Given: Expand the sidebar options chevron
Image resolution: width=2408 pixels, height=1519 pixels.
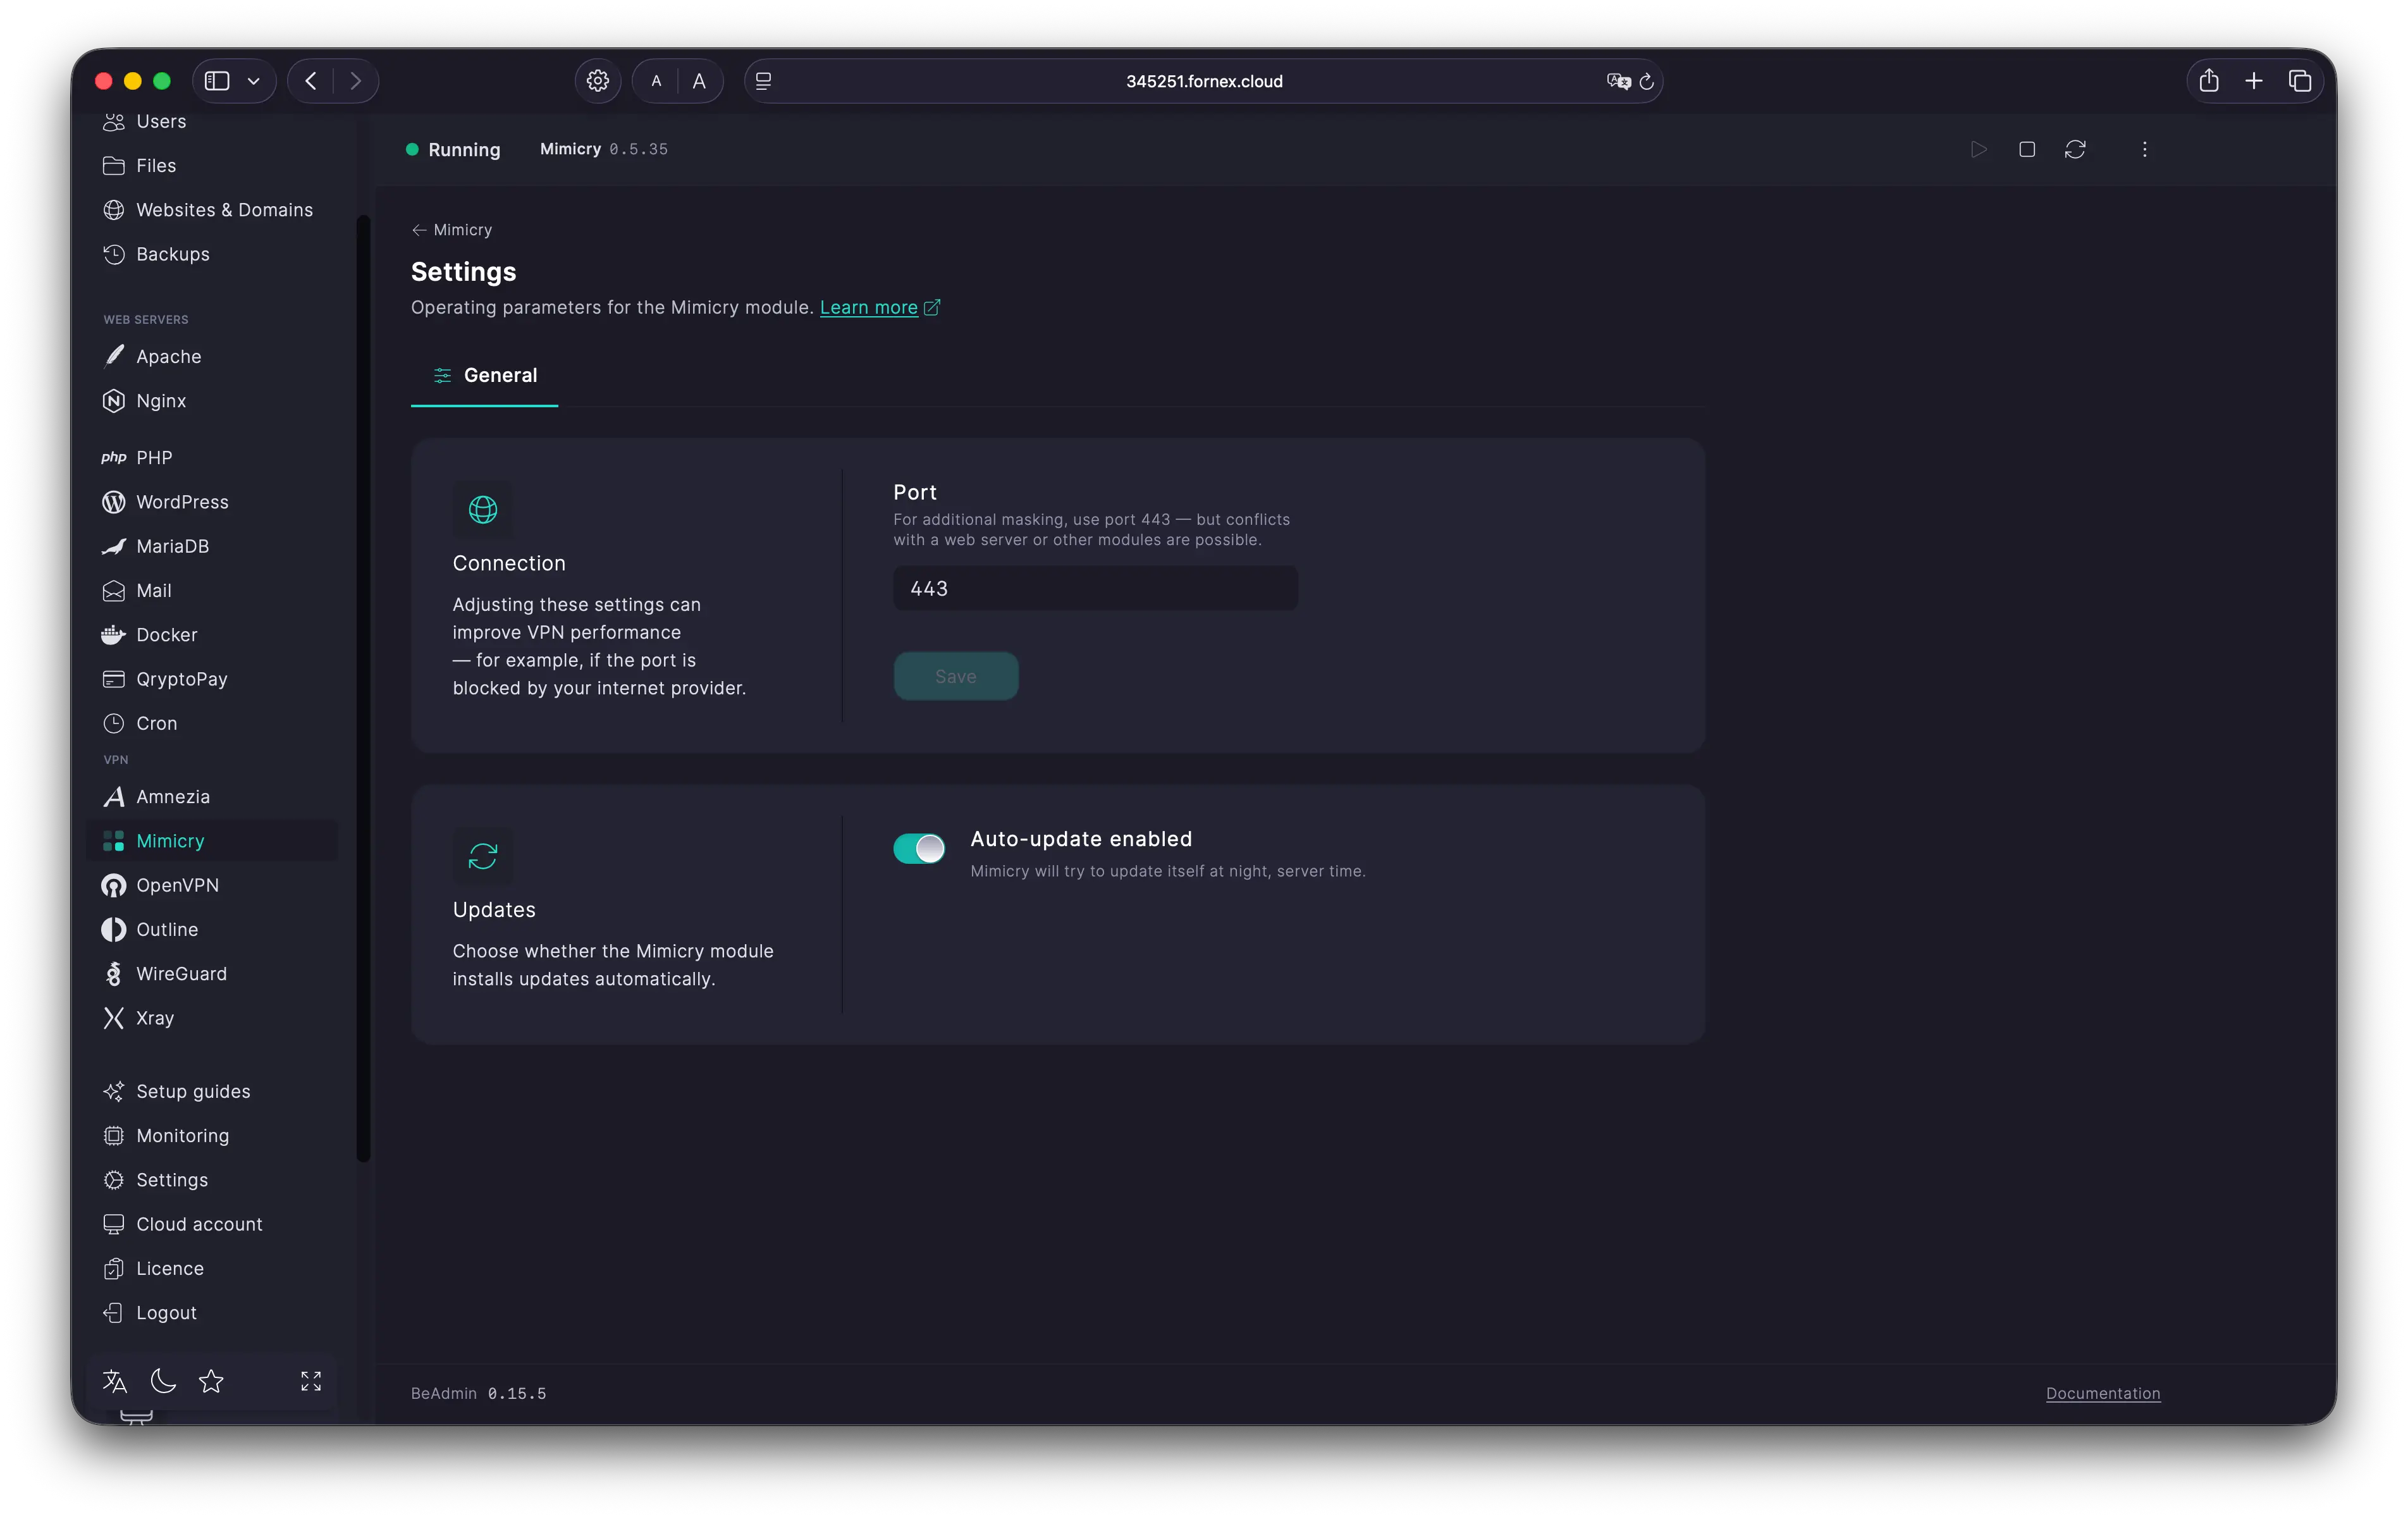Looking at the screenshot, I should coord(254,81).
